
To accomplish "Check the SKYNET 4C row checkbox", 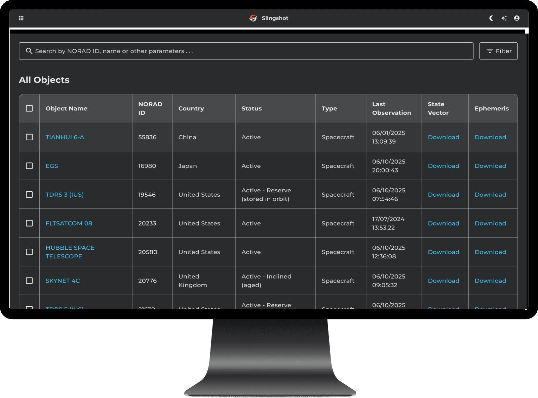I will [x=29, y=281].
